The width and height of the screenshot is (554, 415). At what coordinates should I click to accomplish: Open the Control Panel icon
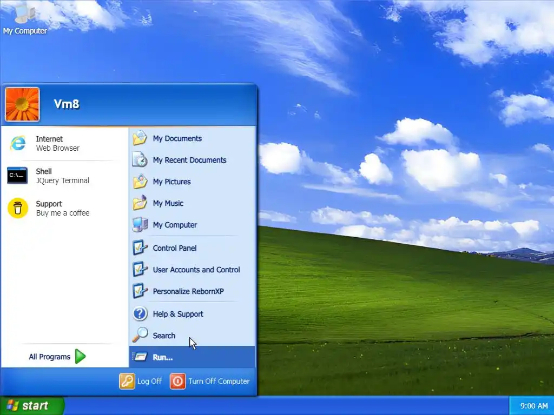click(x=140, y=247)
